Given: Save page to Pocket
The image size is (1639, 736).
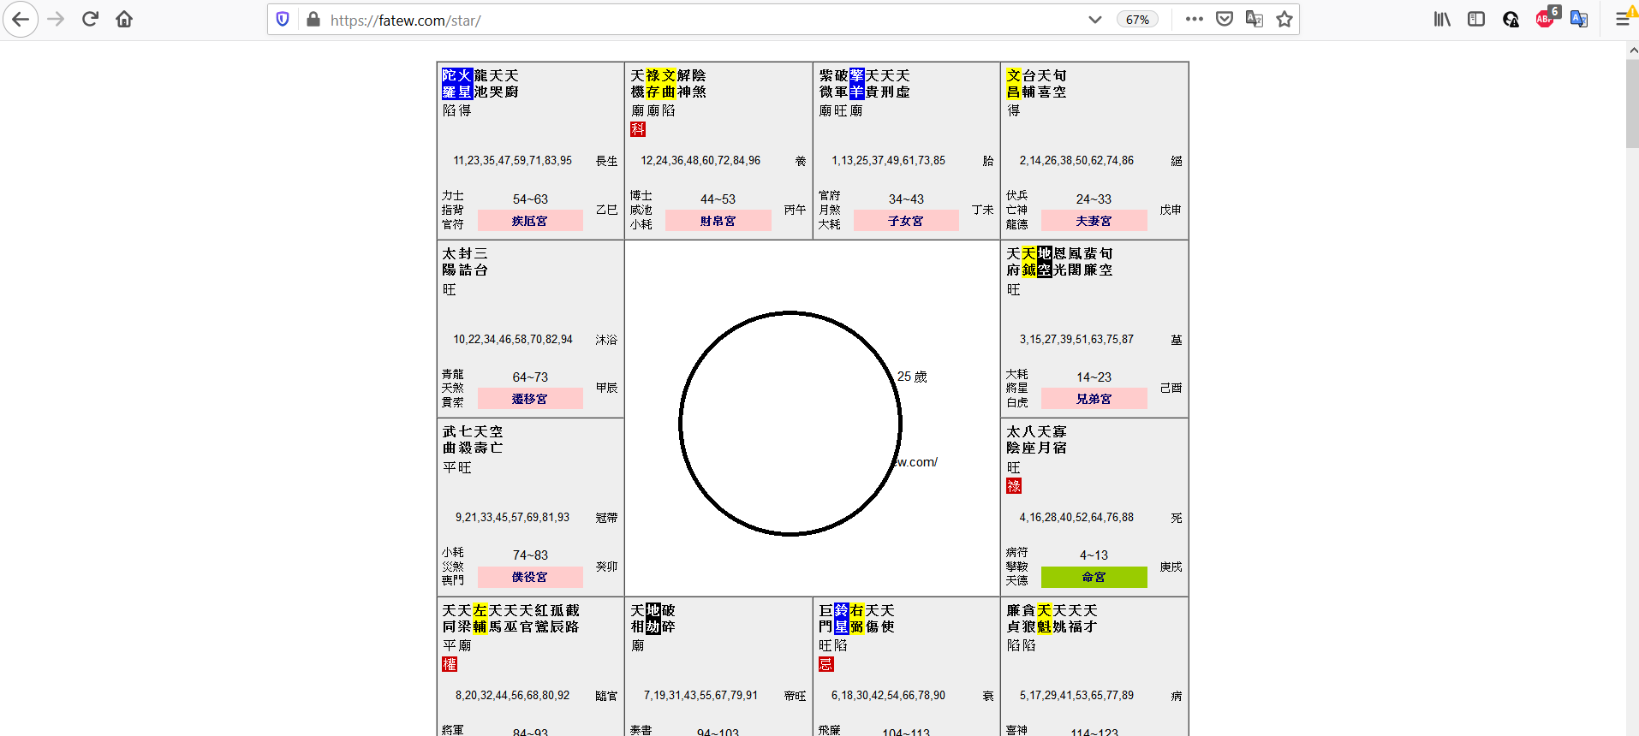Looking at the screenshot, I should point(1225,19).
